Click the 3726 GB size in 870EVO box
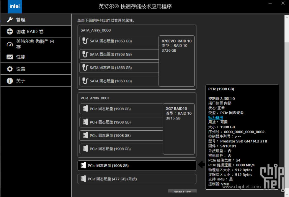The width and height of the screenshot is (289, 197). coord(169,50)
